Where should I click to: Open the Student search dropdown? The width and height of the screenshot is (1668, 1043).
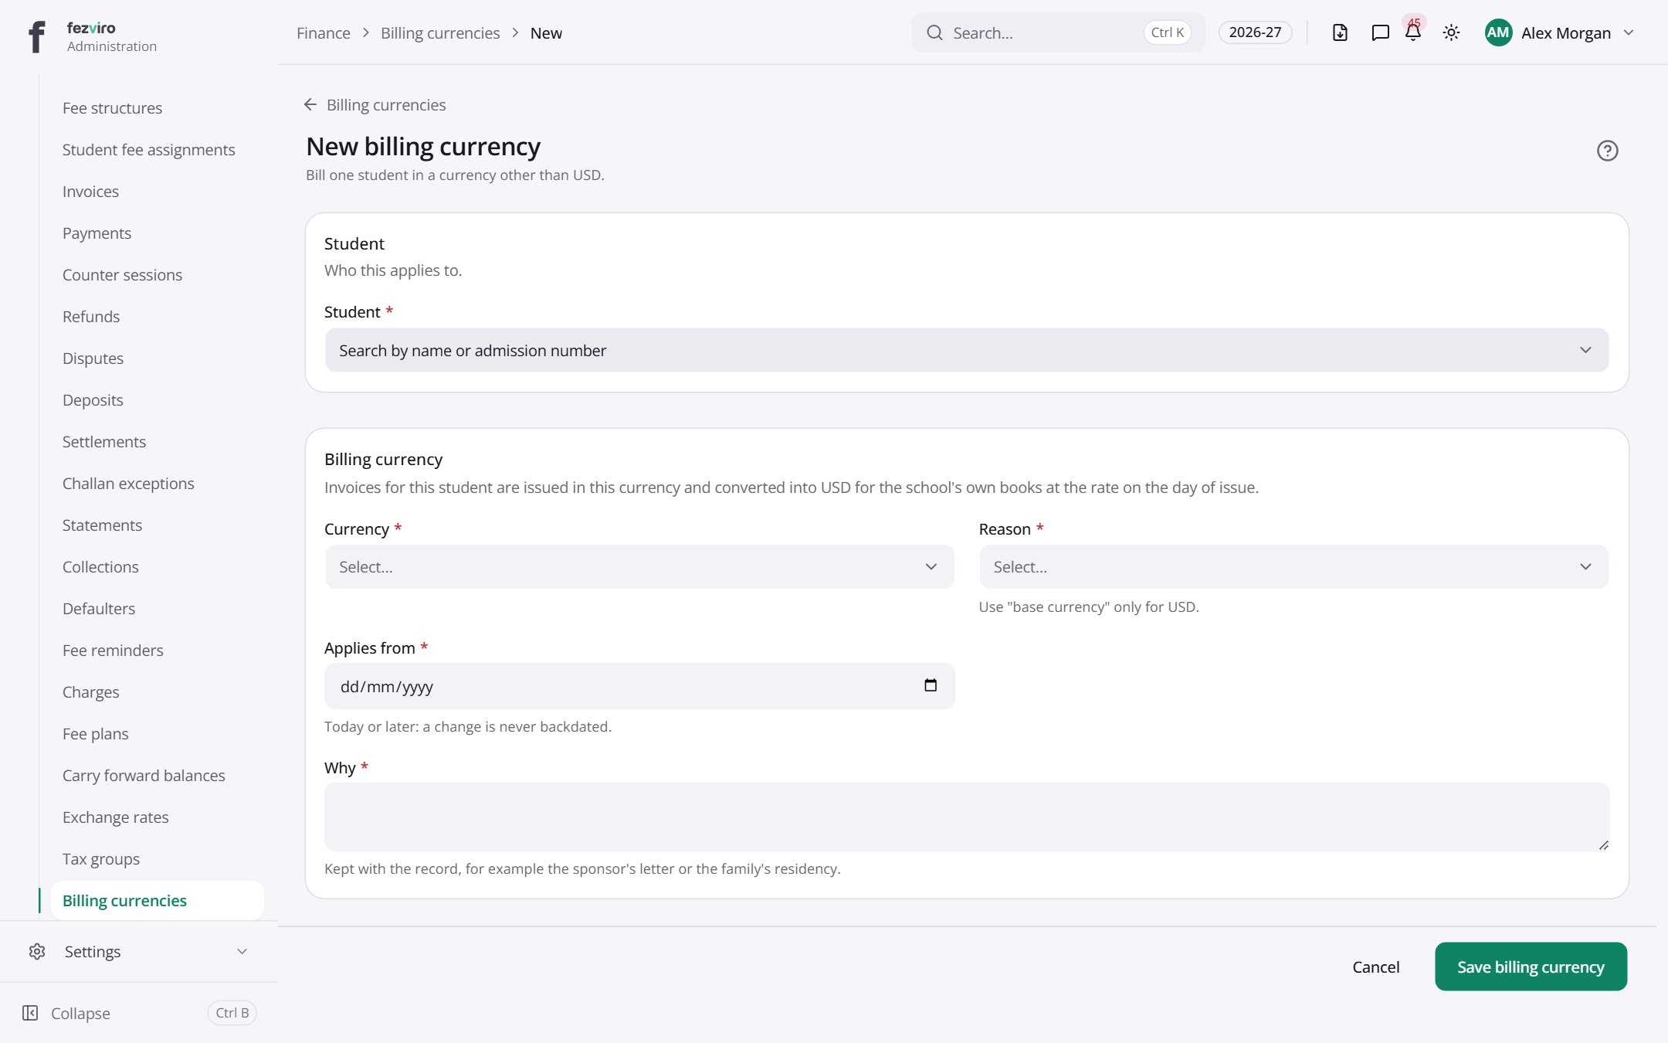click(967, 350)
